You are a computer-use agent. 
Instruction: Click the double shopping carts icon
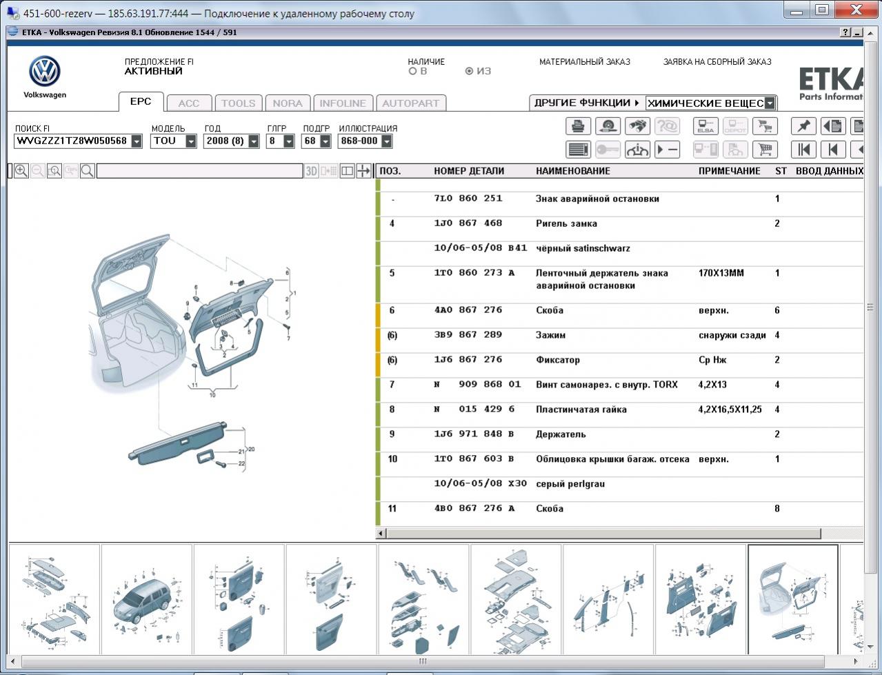coord(765,126)
